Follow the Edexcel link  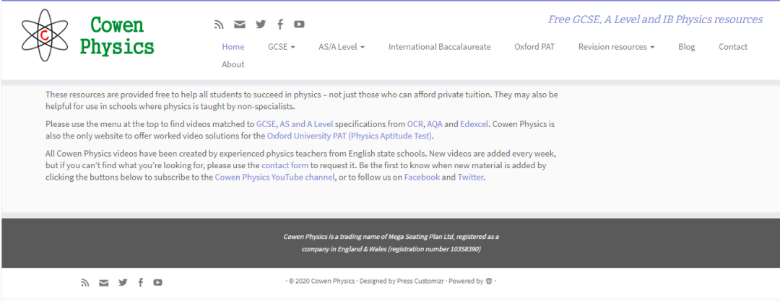[474, 124]
